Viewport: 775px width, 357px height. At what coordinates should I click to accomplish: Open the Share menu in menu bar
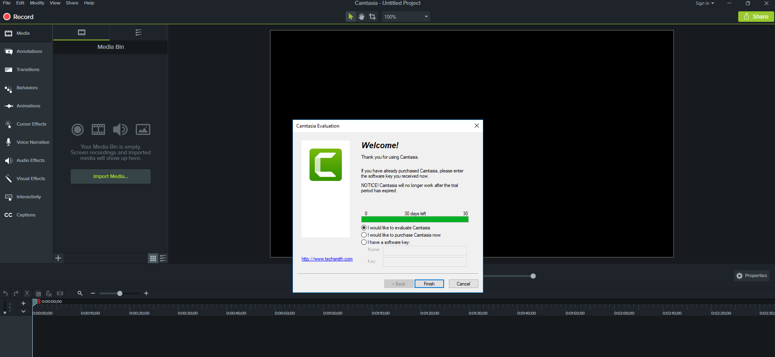pos(72,3)
